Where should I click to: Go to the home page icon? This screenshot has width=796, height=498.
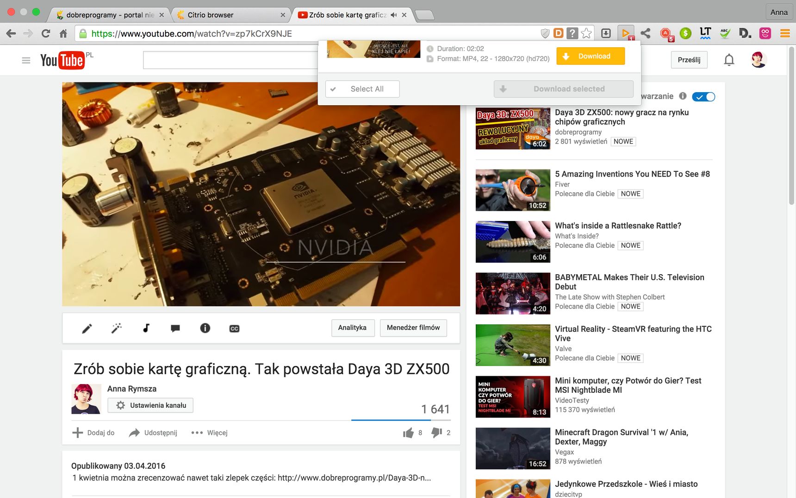pyautogui.click(x=63, y=33)
